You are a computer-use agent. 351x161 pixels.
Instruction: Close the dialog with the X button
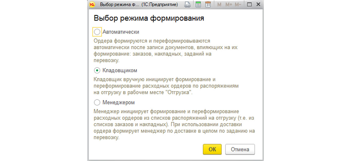coord(258,5)
